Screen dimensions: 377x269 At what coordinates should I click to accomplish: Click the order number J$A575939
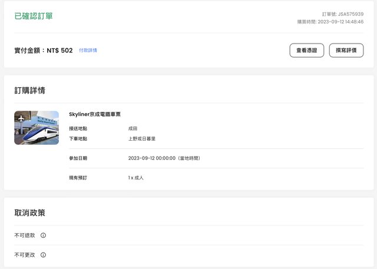pos(350,14)
